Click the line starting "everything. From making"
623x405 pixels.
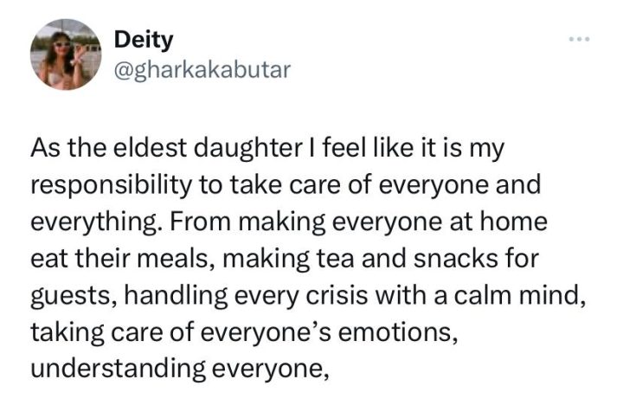[x=289, y=222]
